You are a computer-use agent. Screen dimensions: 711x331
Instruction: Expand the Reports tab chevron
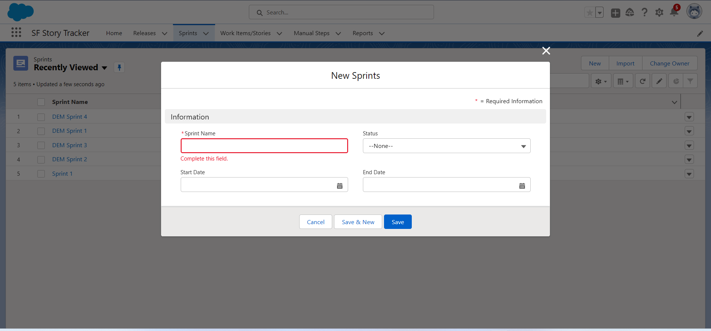(x=382, y=33)
